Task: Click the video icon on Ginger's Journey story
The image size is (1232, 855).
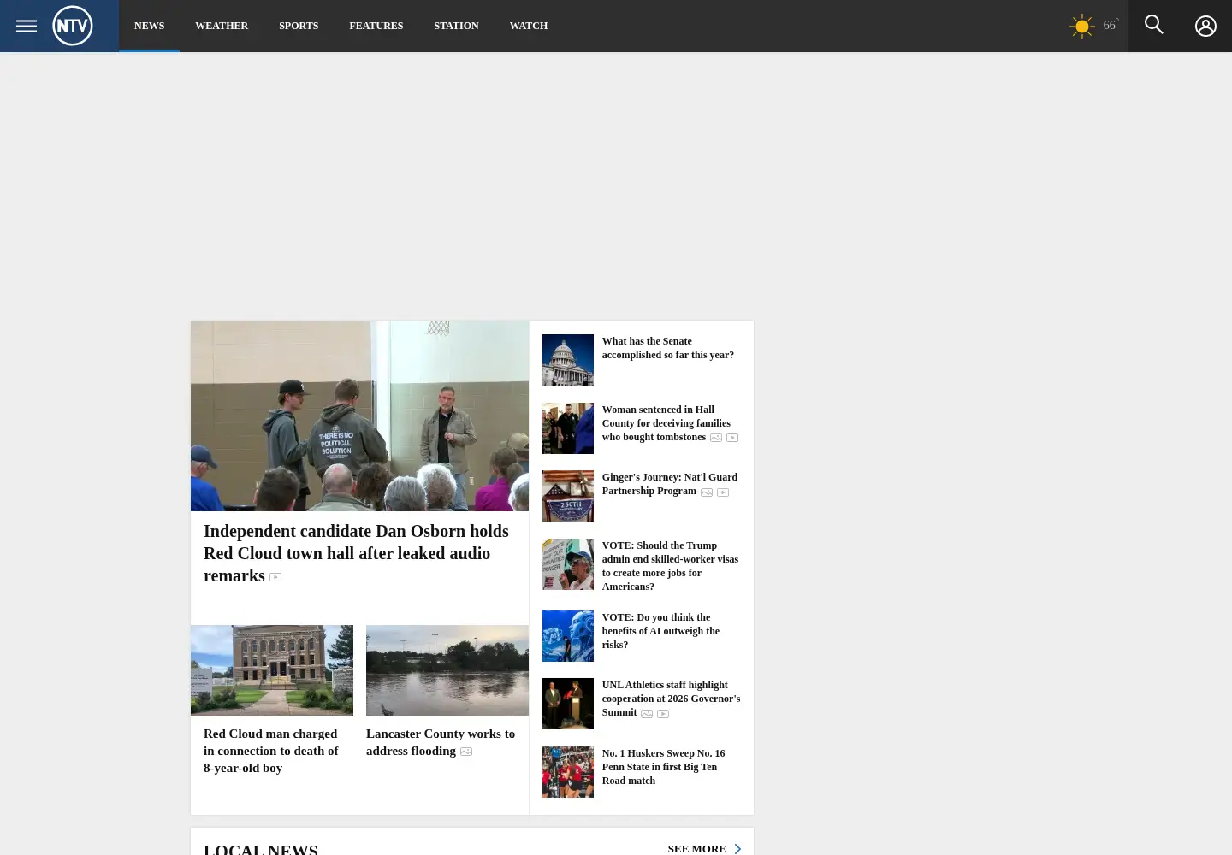Action: [723, 492]
